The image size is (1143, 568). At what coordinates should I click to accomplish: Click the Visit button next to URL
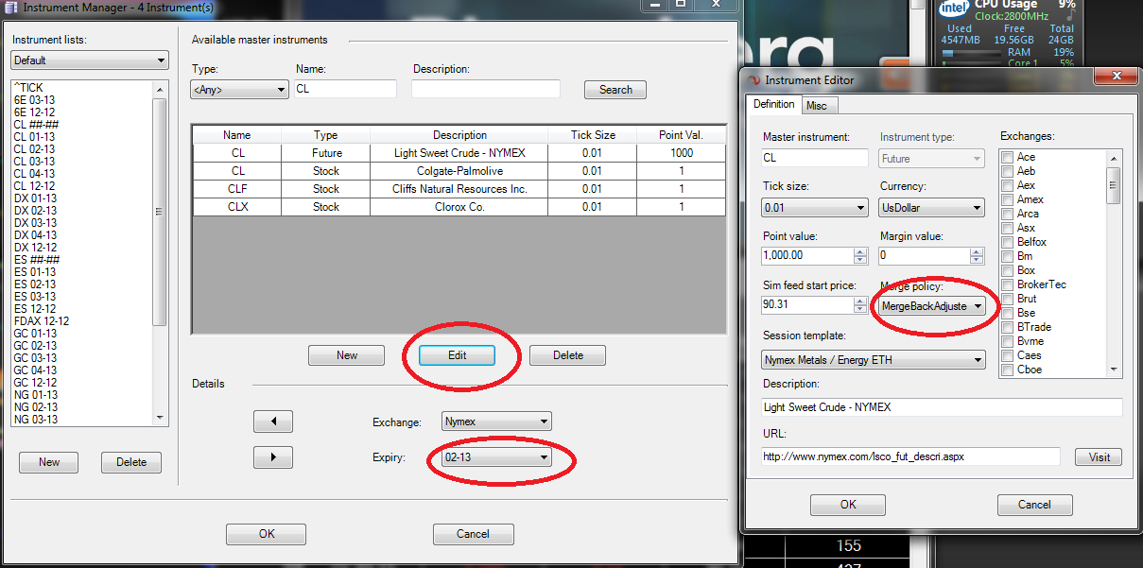click(1099, 456)
